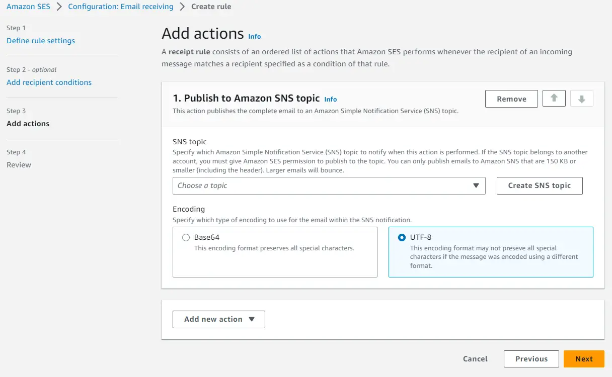The height and width of the screenshot is (377, 612).
Task: Select the Base64 encoding radio button
Action: click(186, 237)
